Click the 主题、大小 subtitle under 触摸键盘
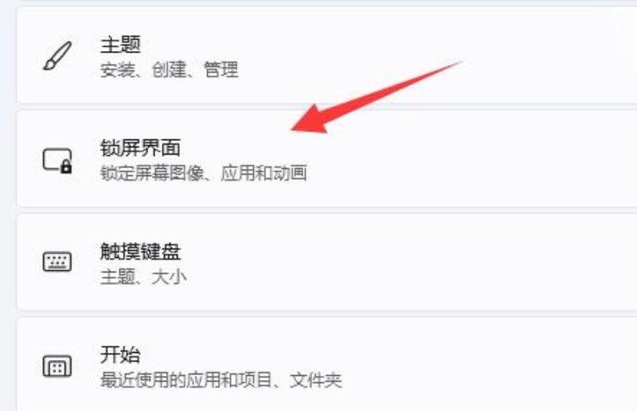This screenshot has height=411, width=637. coord(143,277)
